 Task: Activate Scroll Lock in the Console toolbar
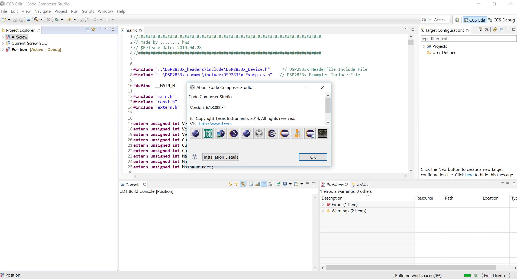(258, 184)
